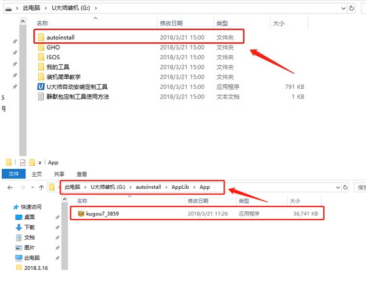Select kugou7_3859 date 2018/3/21 11:26
The height and width of the screenshot is (282, 367).
pos(207,214)
